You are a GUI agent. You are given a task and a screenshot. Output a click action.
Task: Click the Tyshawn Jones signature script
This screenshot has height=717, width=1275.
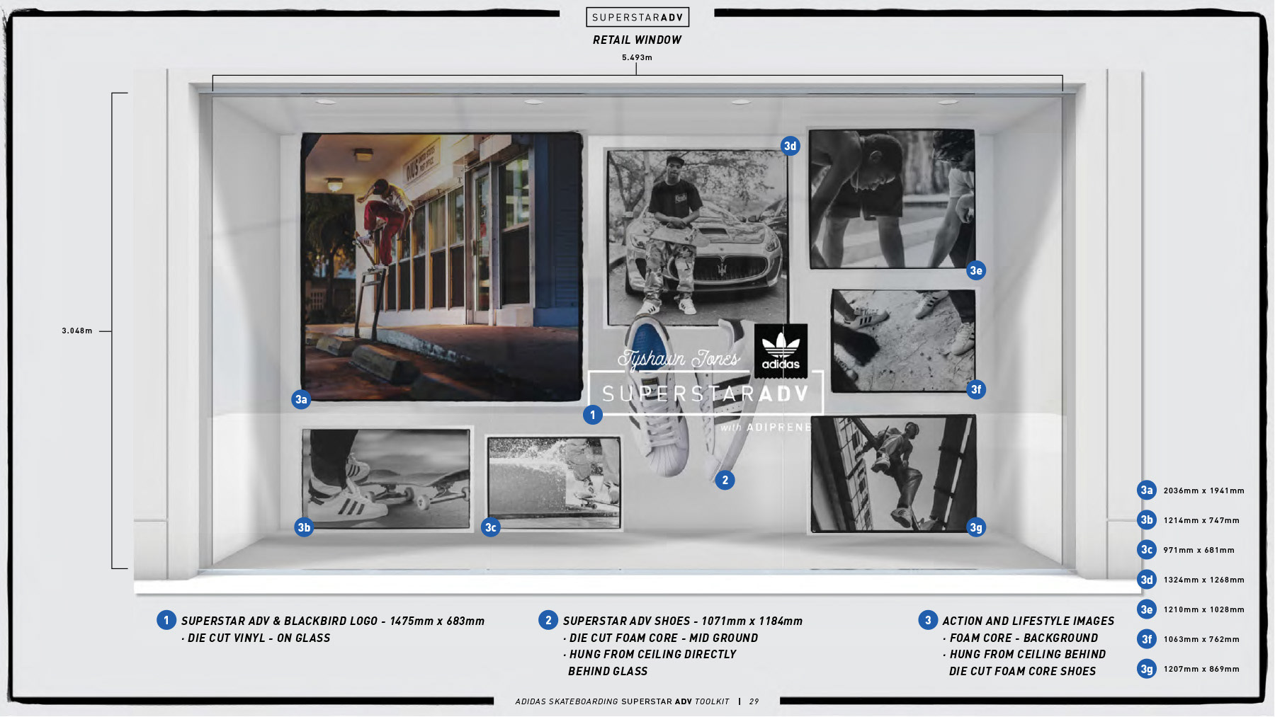(678, 359)
